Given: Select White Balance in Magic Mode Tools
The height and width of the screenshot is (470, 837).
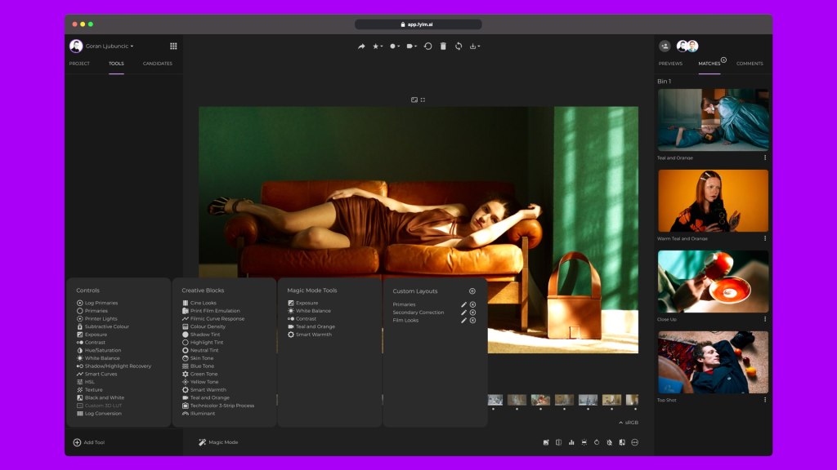Looking at the screenshot, I should 309,311.
